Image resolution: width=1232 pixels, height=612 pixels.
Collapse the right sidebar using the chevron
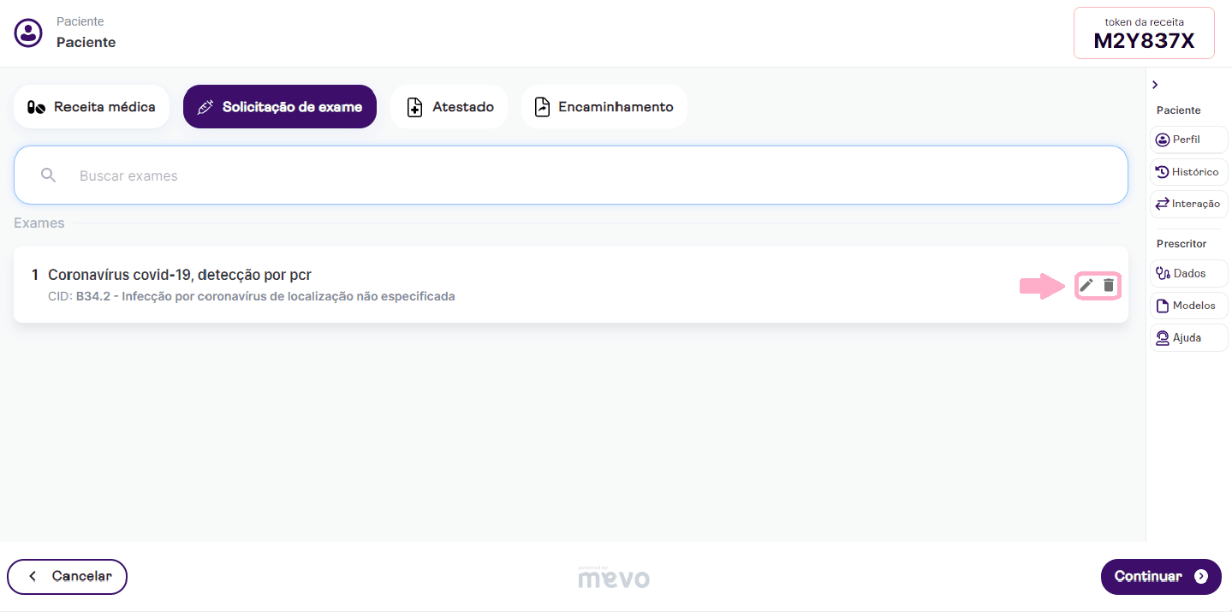pyautogui.click(x=1155, y=85)
